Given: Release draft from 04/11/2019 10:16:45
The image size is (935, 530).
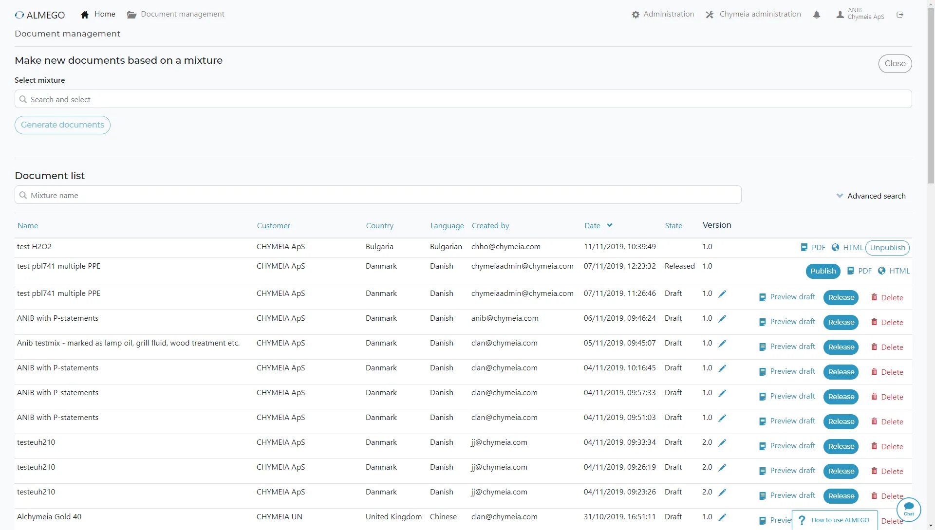Looking at the screenshot, I should [x=841, y=372].
